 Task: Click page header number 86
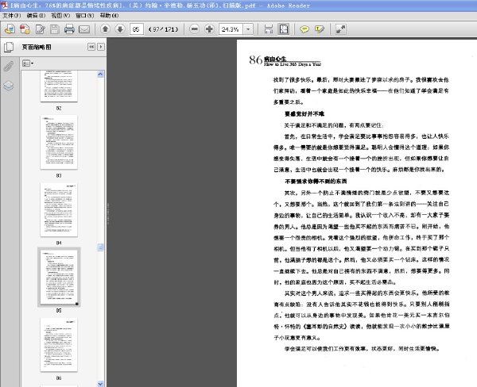255,60
